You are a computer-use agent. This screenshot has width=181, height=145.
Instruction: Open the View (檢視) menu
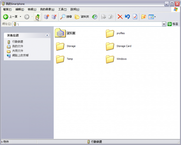pos(32,9)
